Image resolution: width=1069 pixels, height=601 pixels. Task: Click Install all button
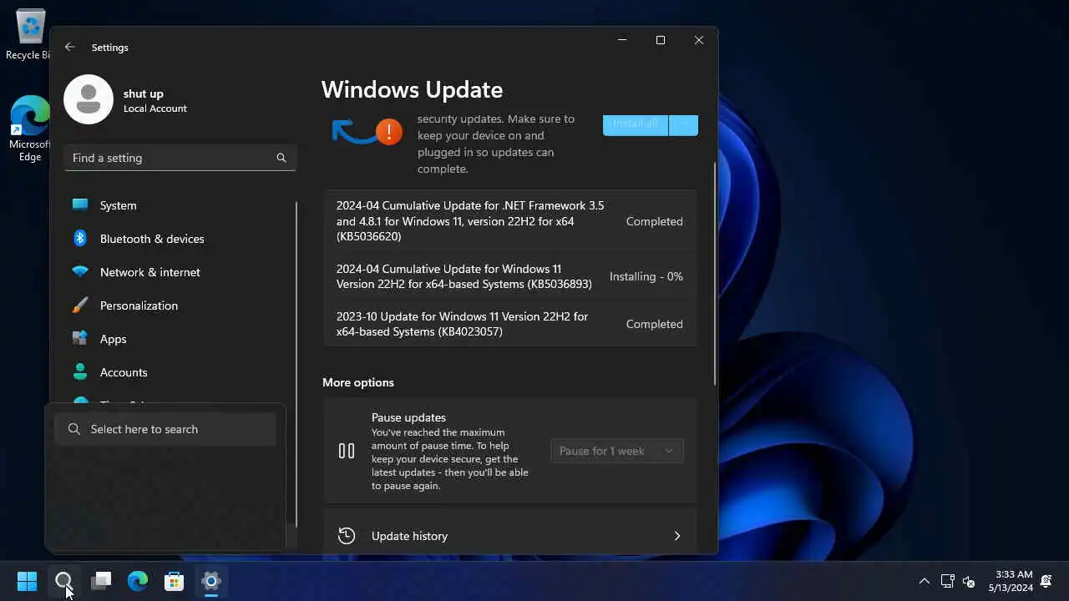[636, 124]
